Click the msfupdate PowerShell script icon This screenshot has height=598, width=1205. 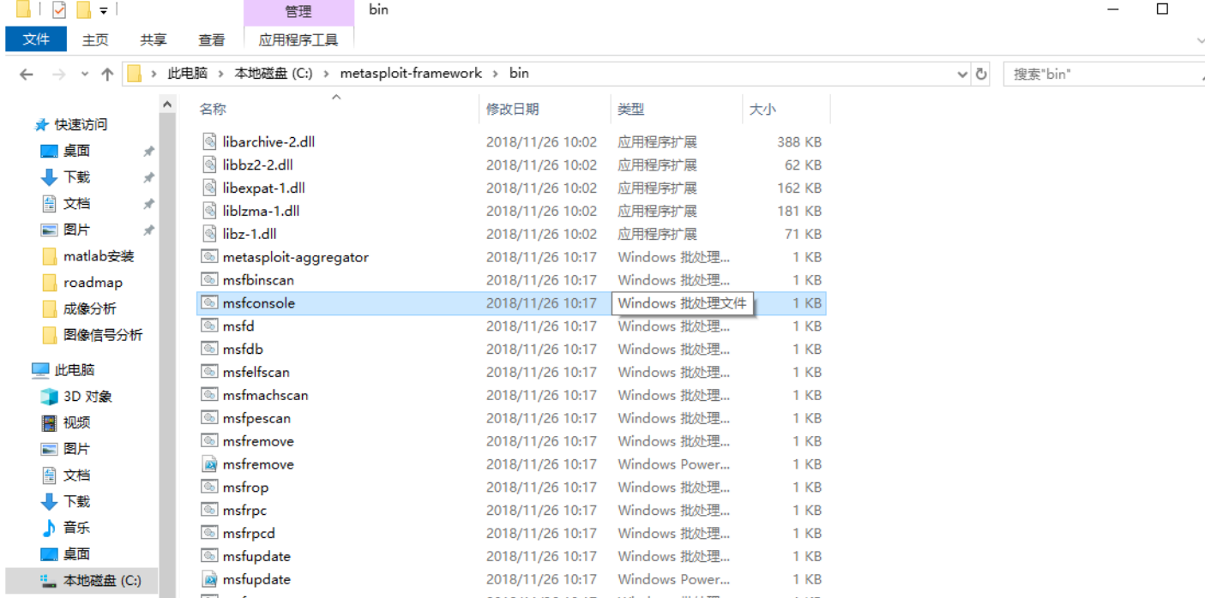209,579
